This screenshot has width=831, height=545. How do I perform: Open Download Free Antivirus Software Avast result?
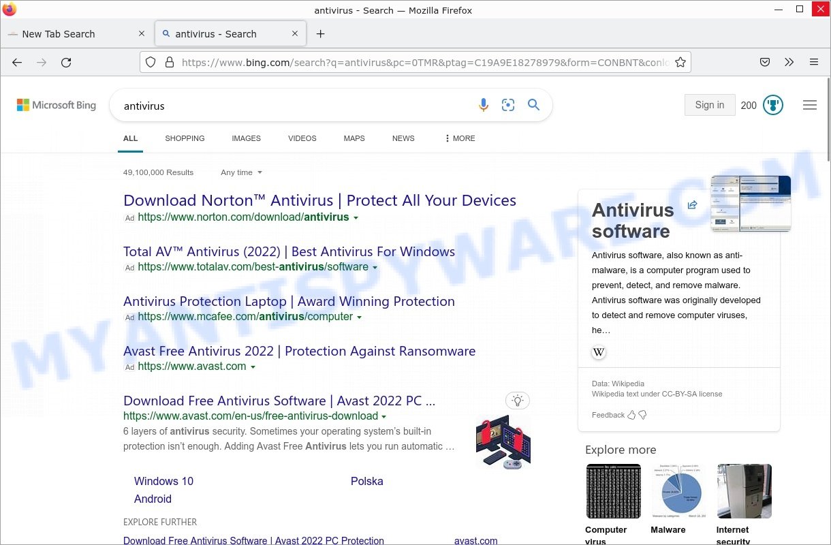(279, 401)
